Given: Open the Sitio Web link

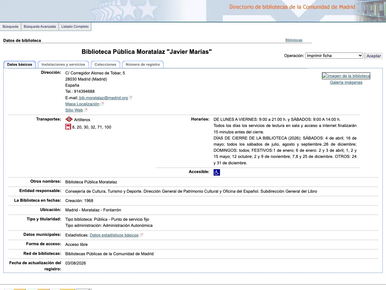Looking at the screenshot, I should [74, 110].
